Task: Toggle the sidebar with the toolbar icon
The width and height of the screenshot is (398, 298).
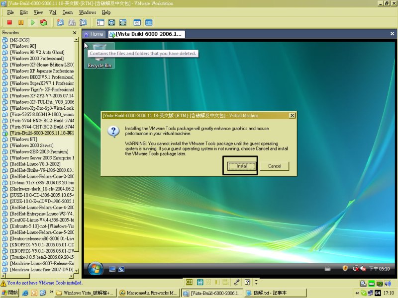Action: (100, 22)
